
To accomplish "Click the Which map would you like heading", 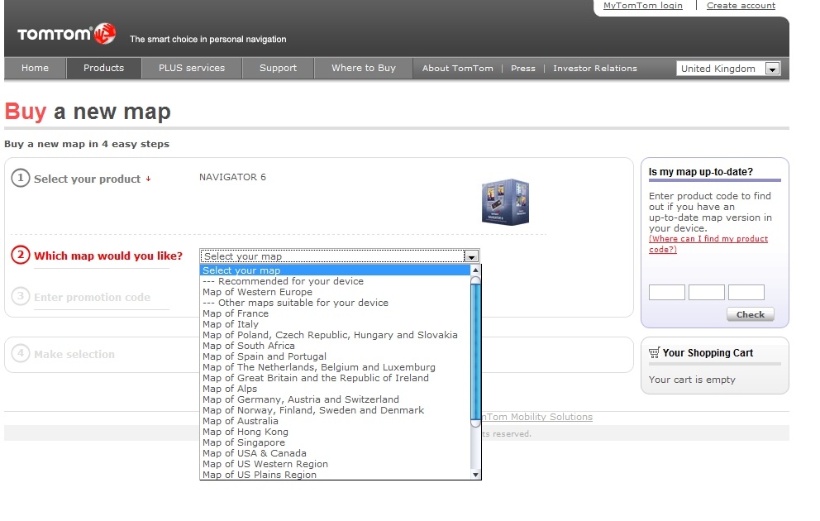I will 108,256.
